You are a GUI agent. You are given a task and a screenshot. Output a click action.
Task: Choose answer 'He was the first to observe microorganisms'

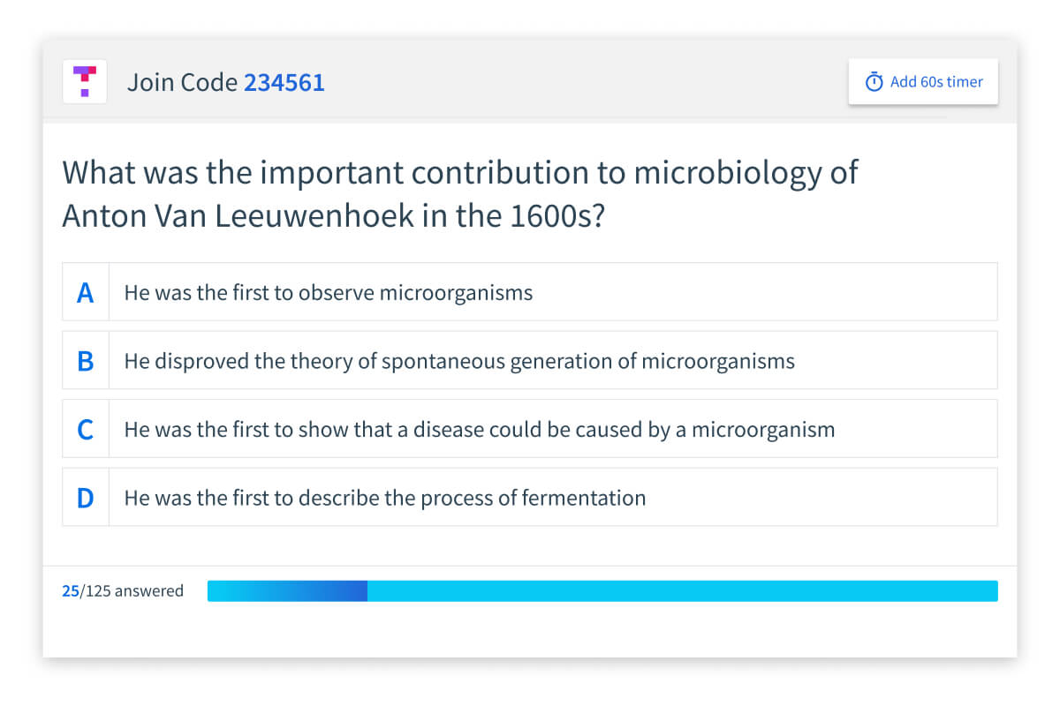point(530,292)
